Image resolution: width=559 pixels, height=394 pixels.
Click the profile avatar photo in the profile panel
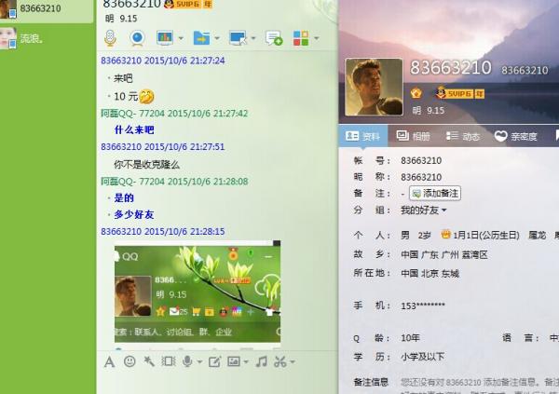point(374,88)
